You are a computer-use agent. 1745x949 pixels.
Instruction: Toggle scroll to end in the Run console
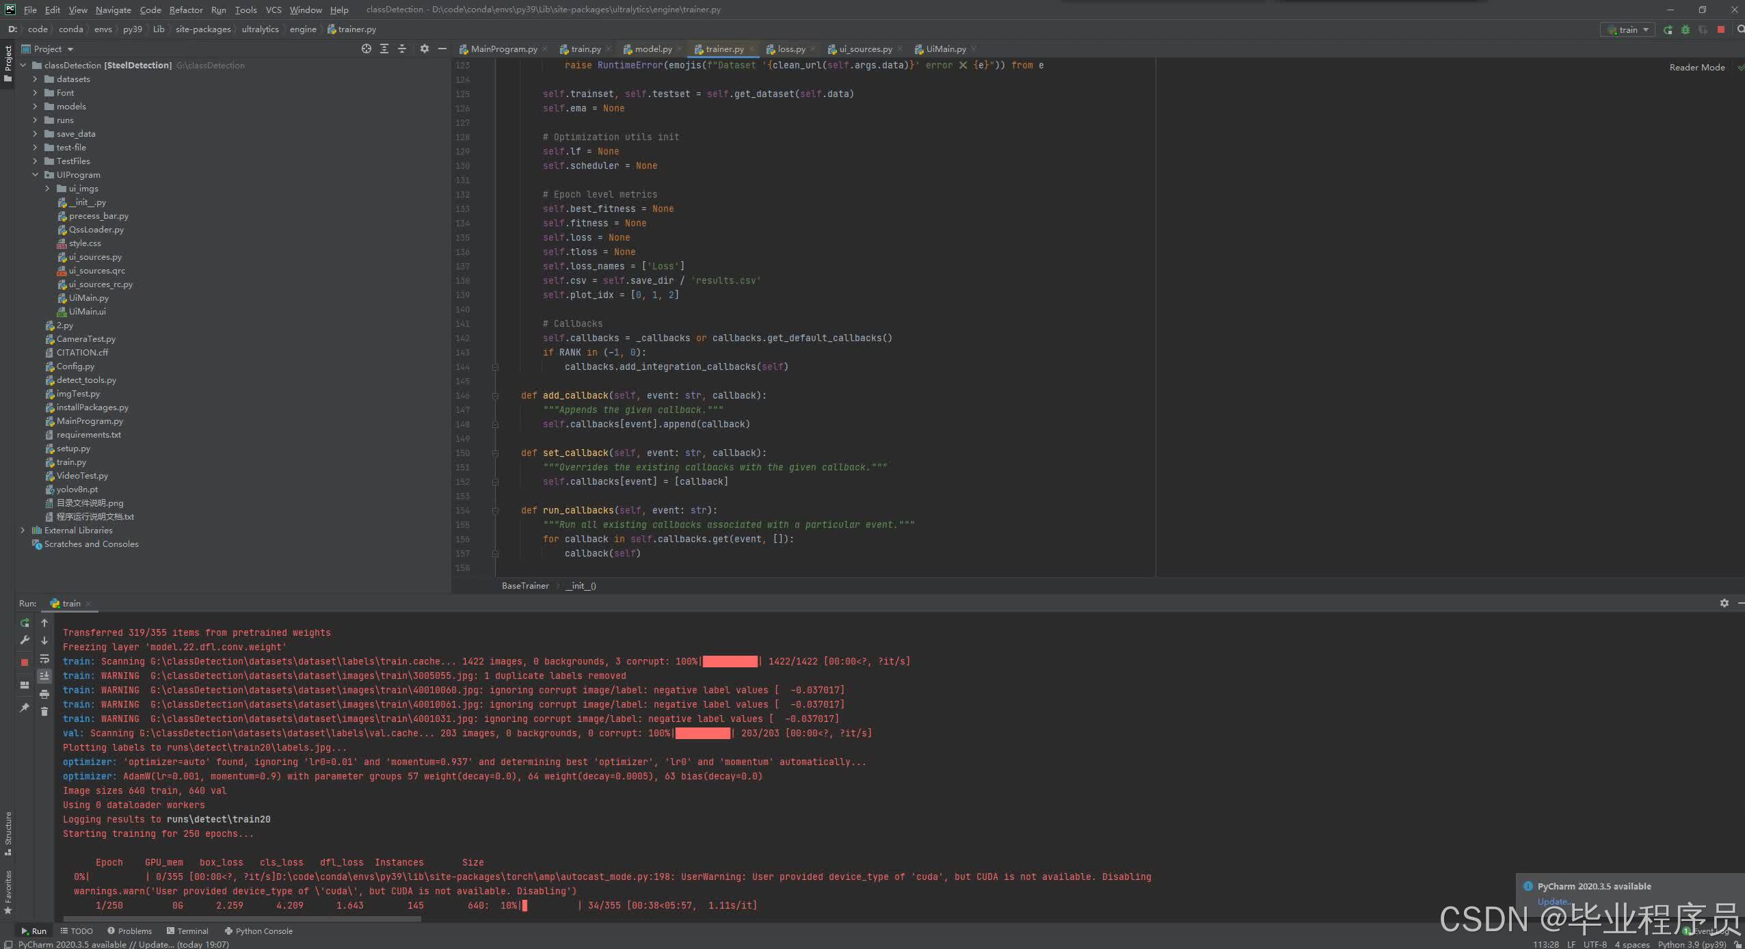tap(44, 676)
